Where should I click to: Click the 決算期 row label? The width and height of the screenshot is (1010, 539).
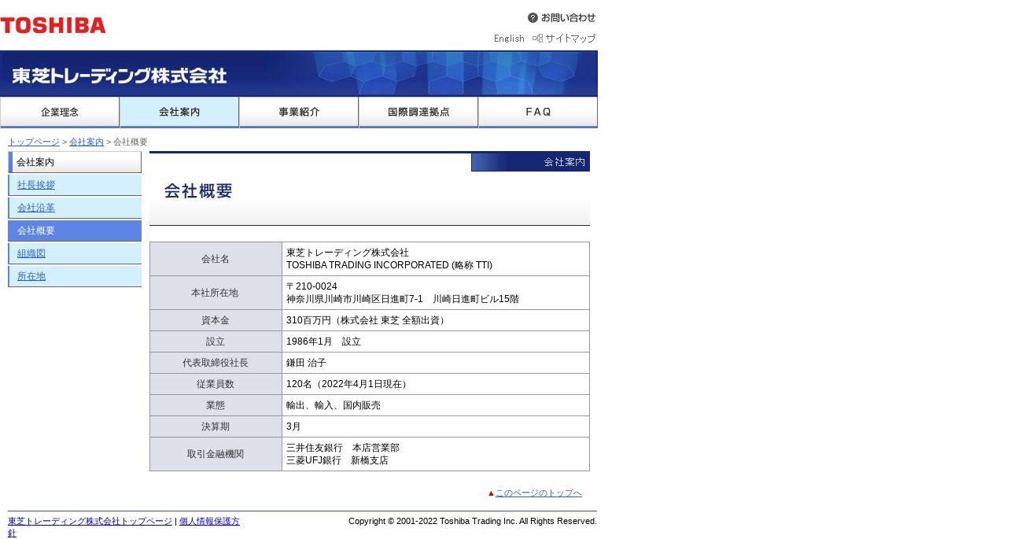tap(216, 426)
